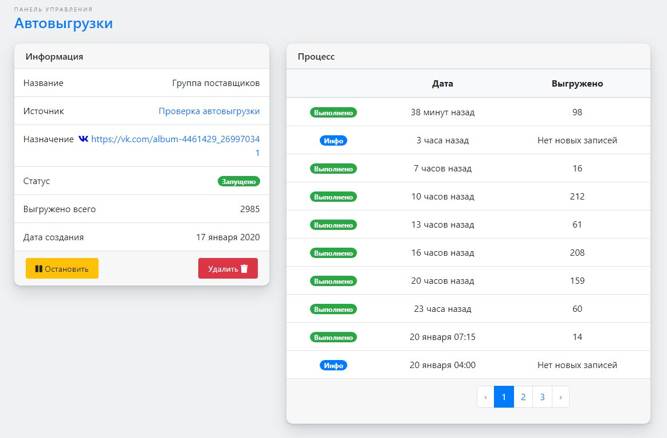Click the pause icon on Остановить button

pos(38,268)
